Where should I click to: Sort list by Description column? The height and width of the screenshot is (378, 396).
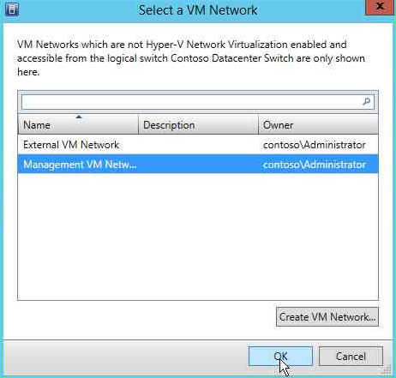[198, 125]
